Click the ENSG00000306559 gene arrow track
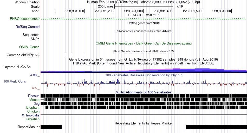247x133 pixels. [x=144, y=19]
